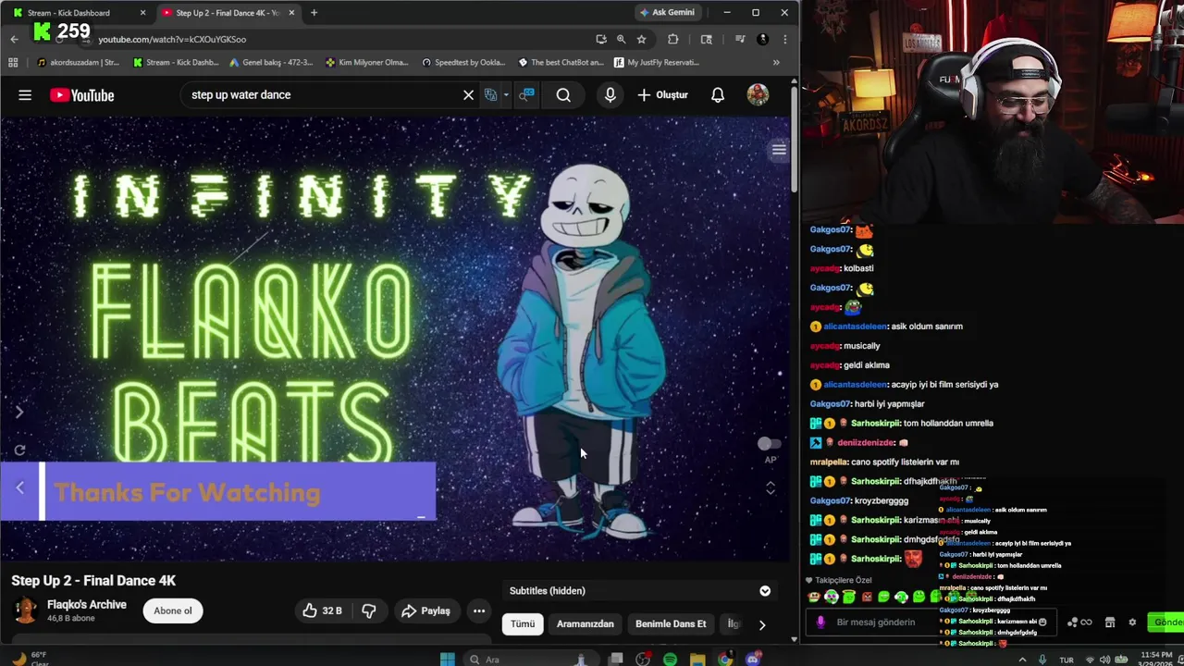
Task: Close the Kick Dashboard browser tab
Action: coord(142,13)
